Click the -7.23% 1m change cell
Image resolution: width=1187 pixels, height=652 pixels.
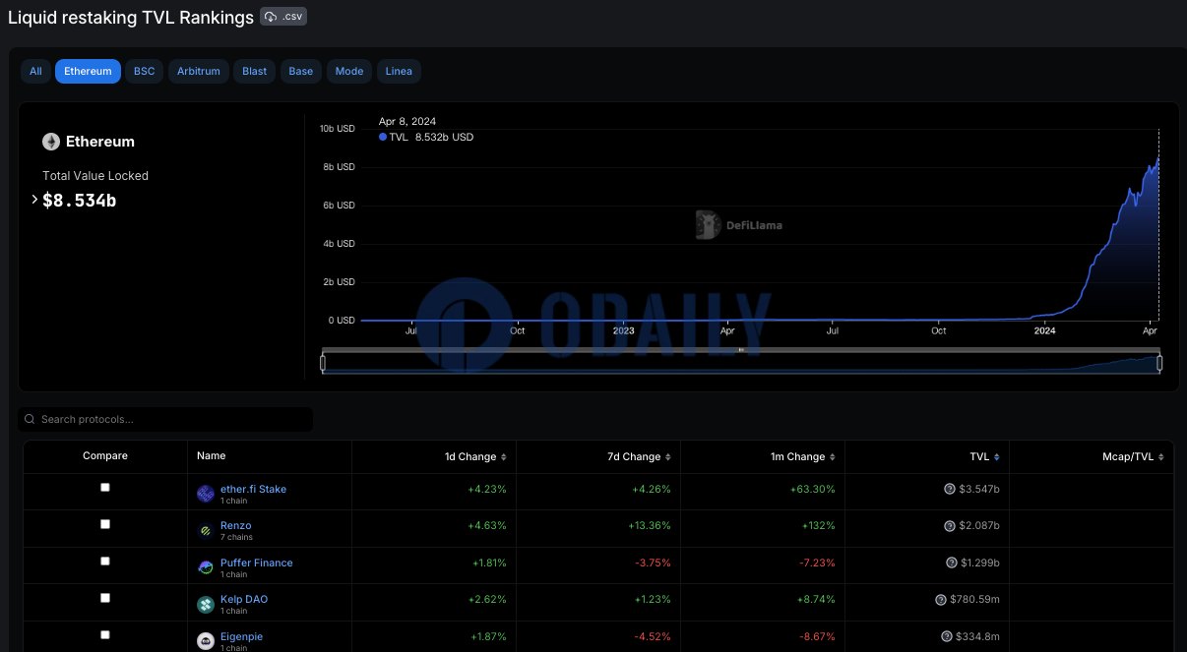tap(816, 563)
